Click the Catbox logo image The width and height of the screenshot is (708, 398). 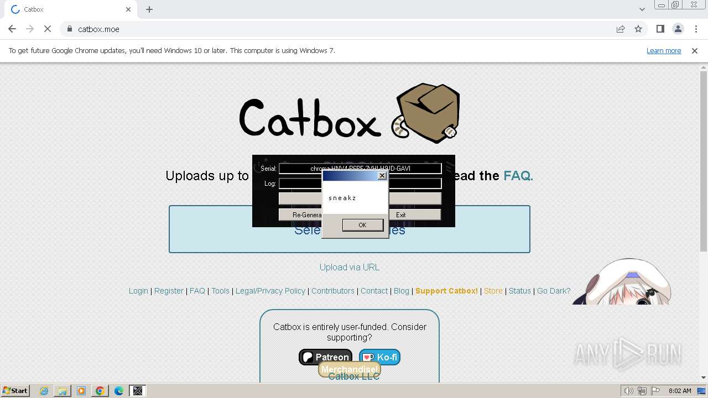[350, 113]
